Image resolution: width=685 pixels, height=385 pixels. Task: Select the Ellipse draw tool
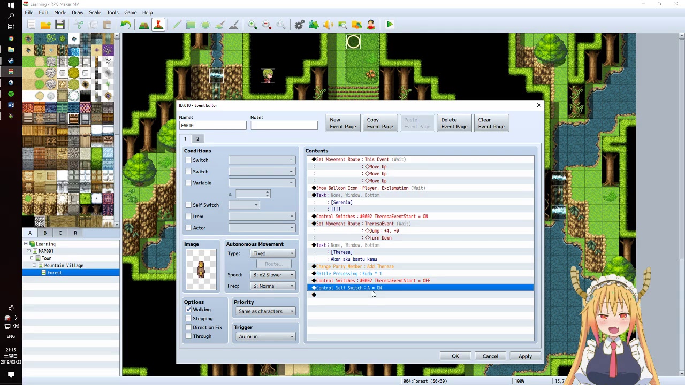(205, 25)
